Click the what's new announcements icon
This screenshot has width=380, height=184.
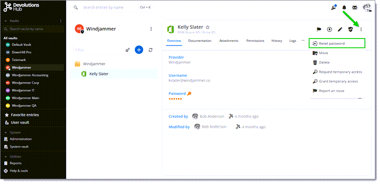333,8
